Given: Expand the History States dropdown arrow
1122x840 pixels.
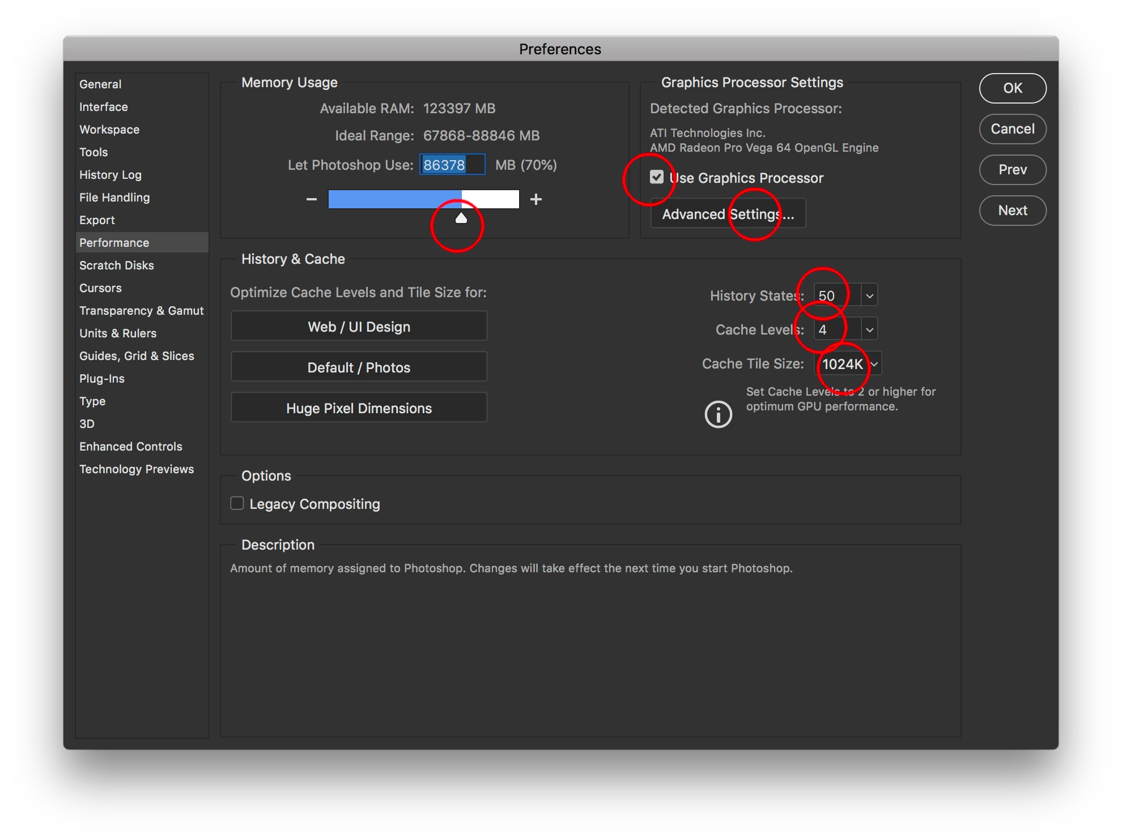Looking at the screenshot, I should [x=869, y=295].
